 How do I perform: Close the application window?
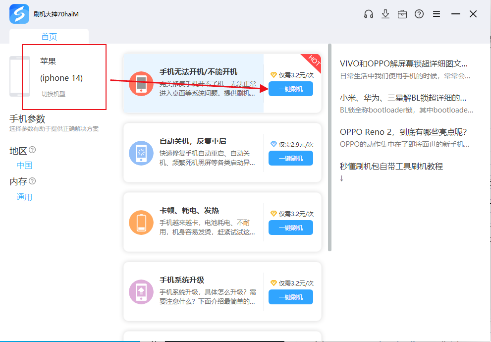tap(473, 14)
